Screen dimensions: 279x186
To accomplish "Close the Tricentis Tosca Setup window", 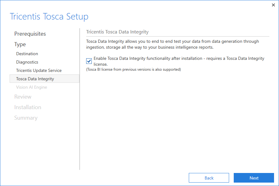I will pyautogui.click(x=273, y=5).
